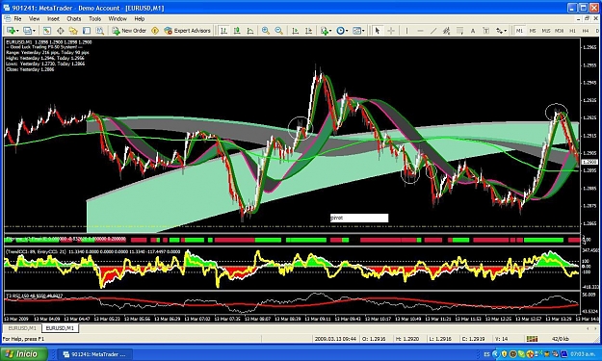
Task: Zoom in on the chart
Action: click(265, 31)
